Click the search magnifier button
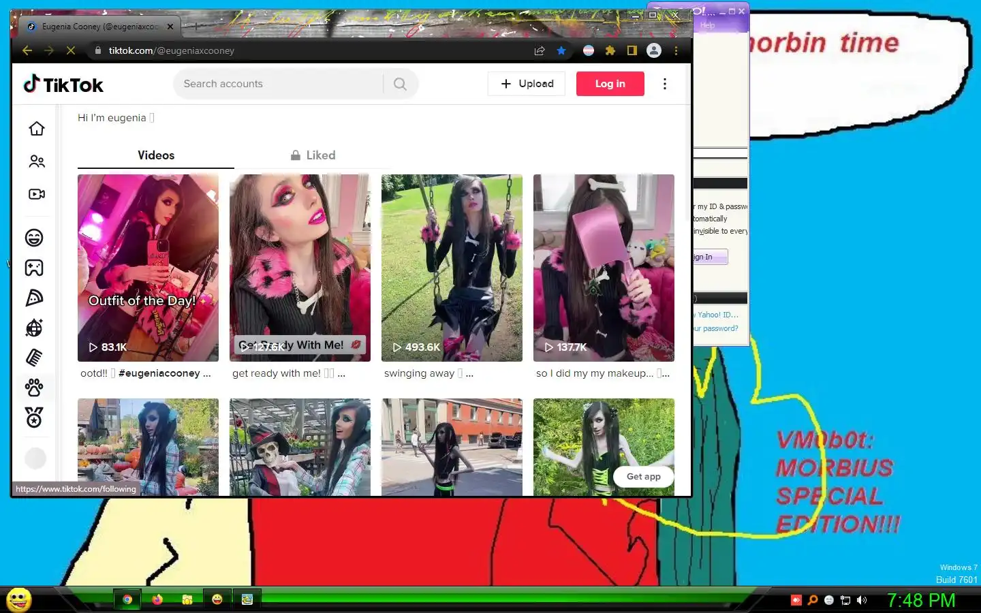The width and height of the screenshot is (981, 613). pos(400,84)
